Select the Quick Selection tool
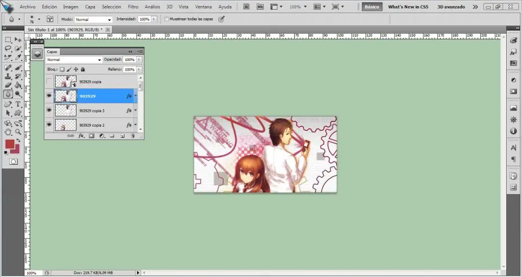This screenshot has height=277, width=522. tap(18, 49)
